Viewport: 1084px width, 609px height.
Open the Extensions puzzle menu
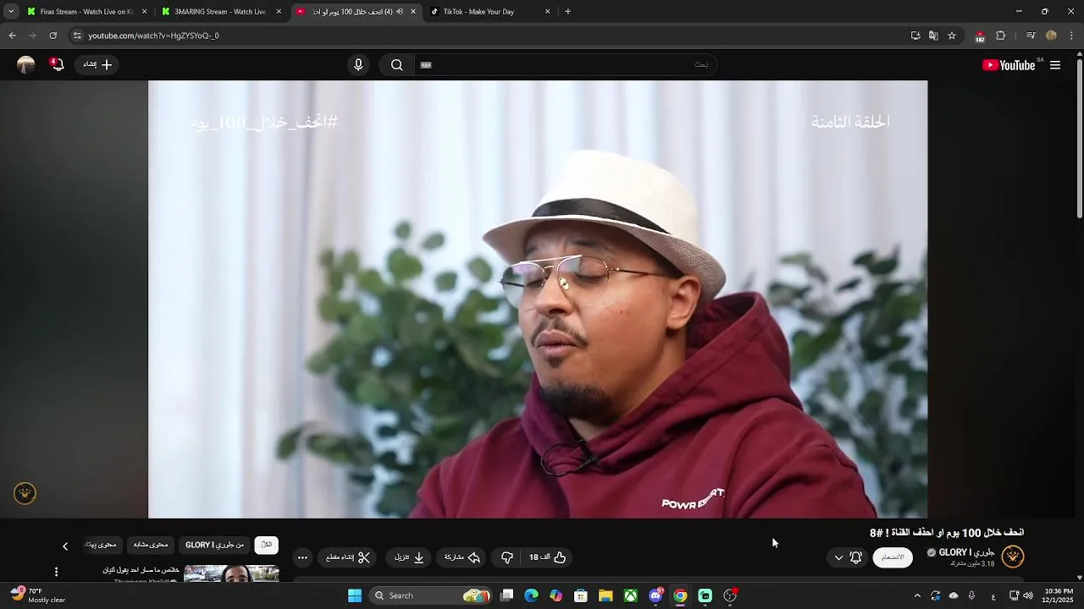point(1001,36)
